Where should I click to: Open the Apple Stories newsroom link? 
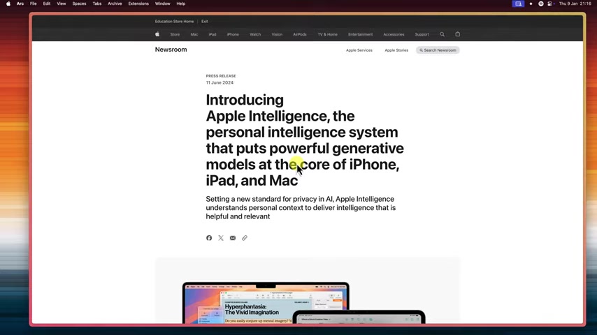396,50
